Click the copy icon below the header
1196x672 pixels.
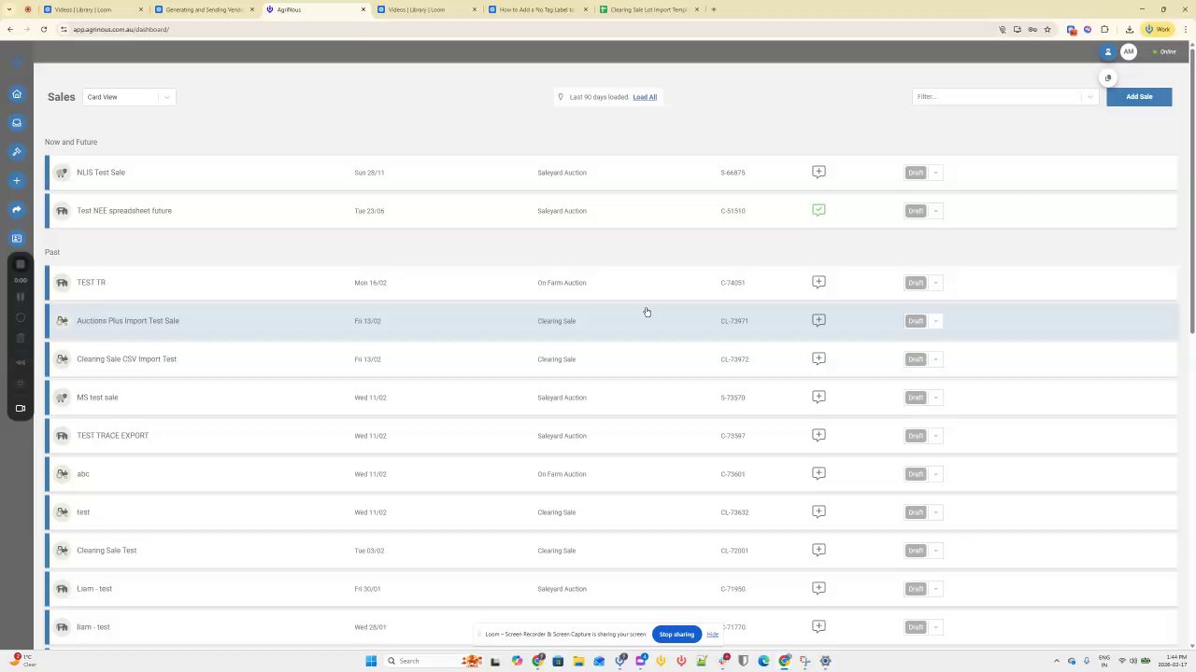[1108, 78]
